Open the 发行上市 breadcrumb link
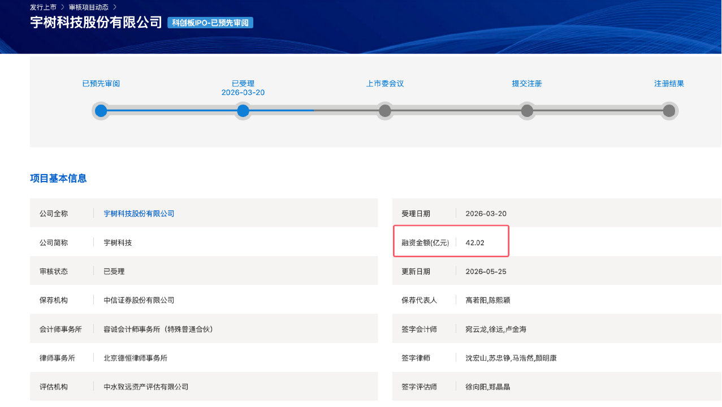This screenshot has width=722, height=407. tap(44, 7)
